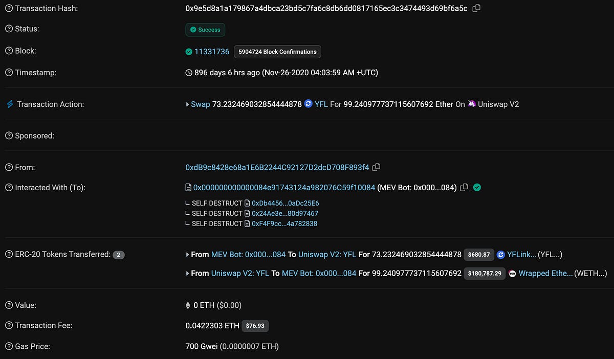
Task: Select the transaction hash text
Action: pyautogui.click(x=326, y=9)
